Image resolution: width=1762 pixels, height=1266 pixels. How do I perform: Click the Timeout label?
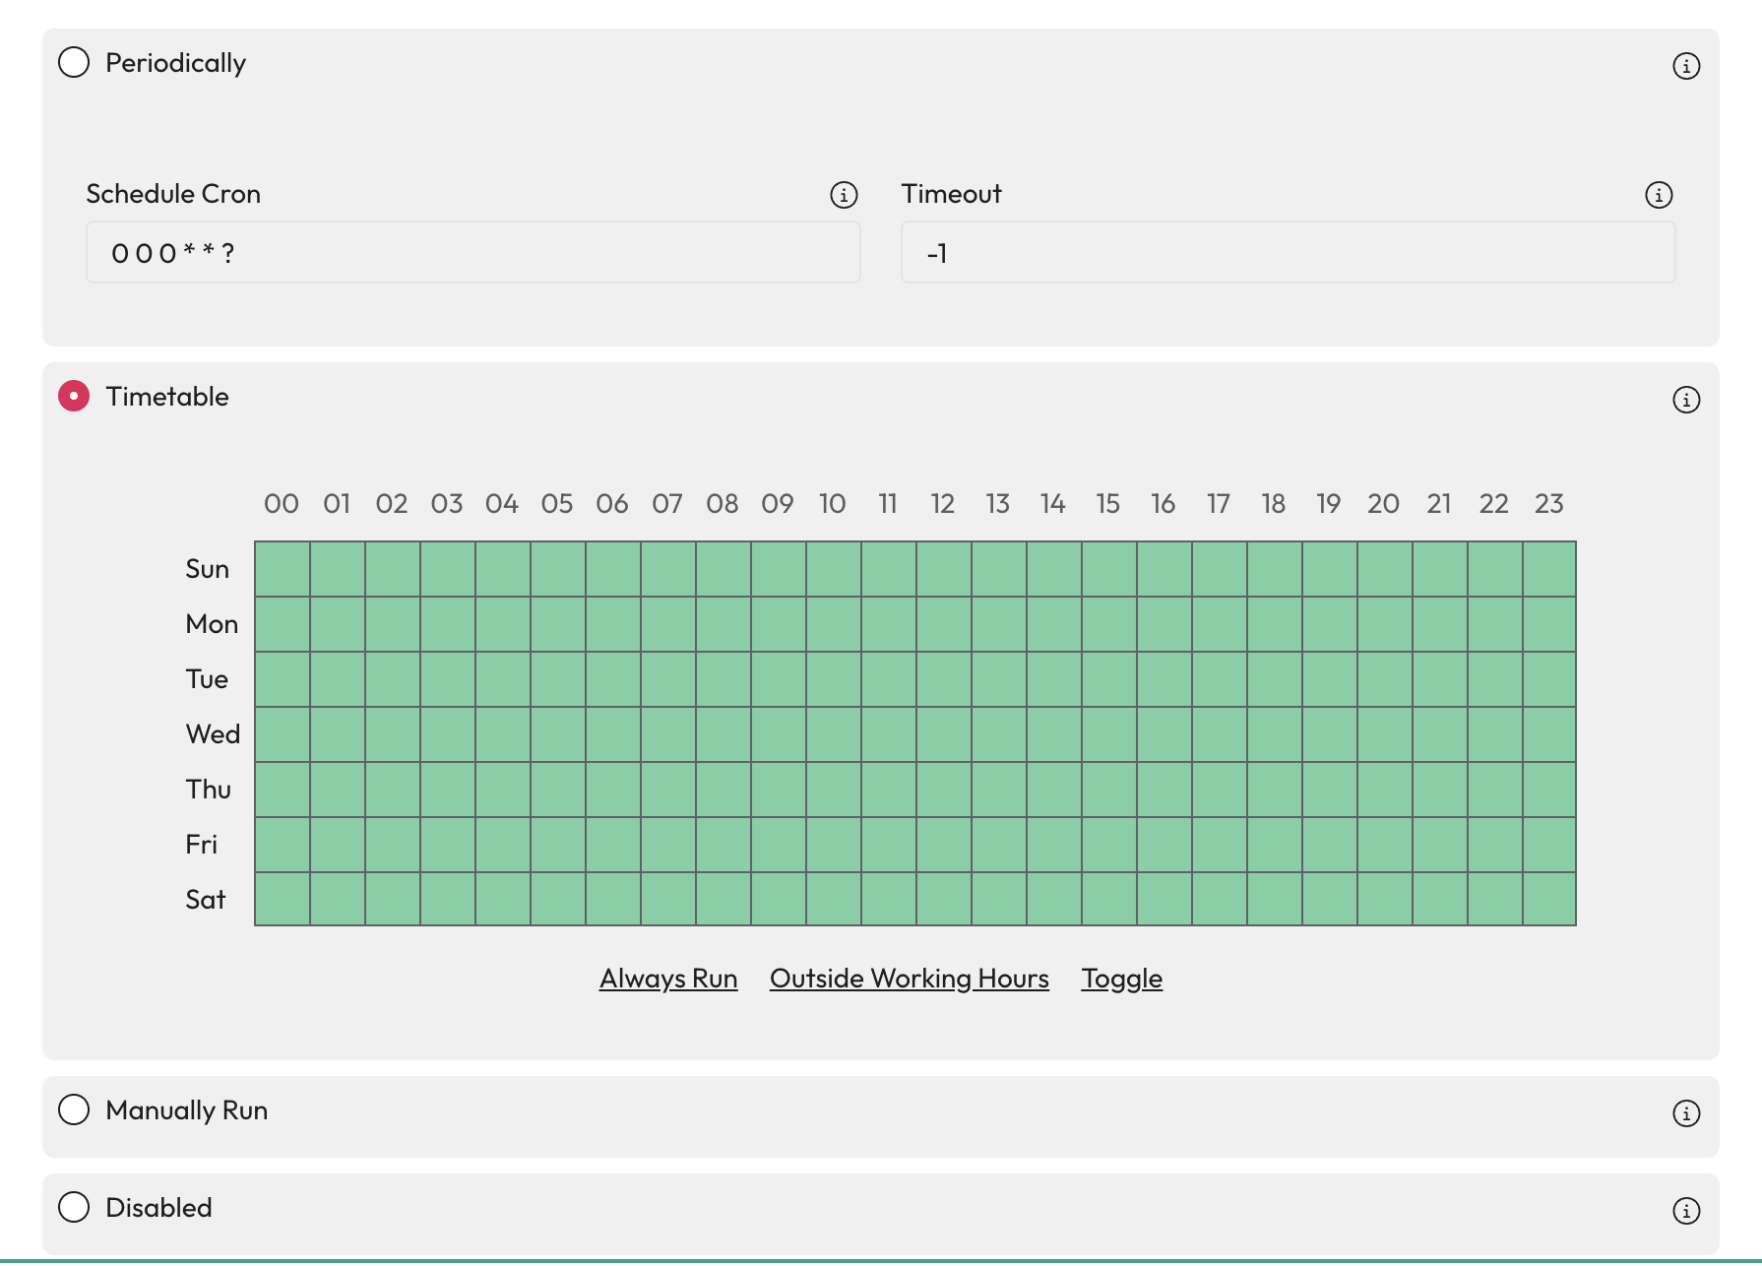tap(952, 194)
